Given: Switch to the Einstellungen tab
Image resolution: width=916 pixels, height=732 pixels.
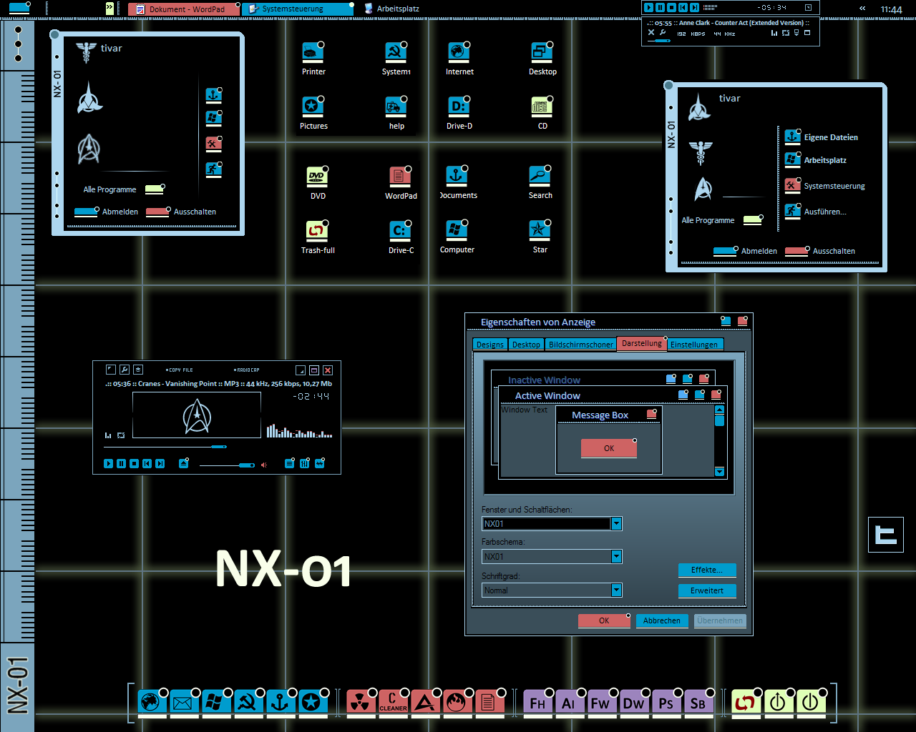Looking at the screenshot, I should click(694, 345).
